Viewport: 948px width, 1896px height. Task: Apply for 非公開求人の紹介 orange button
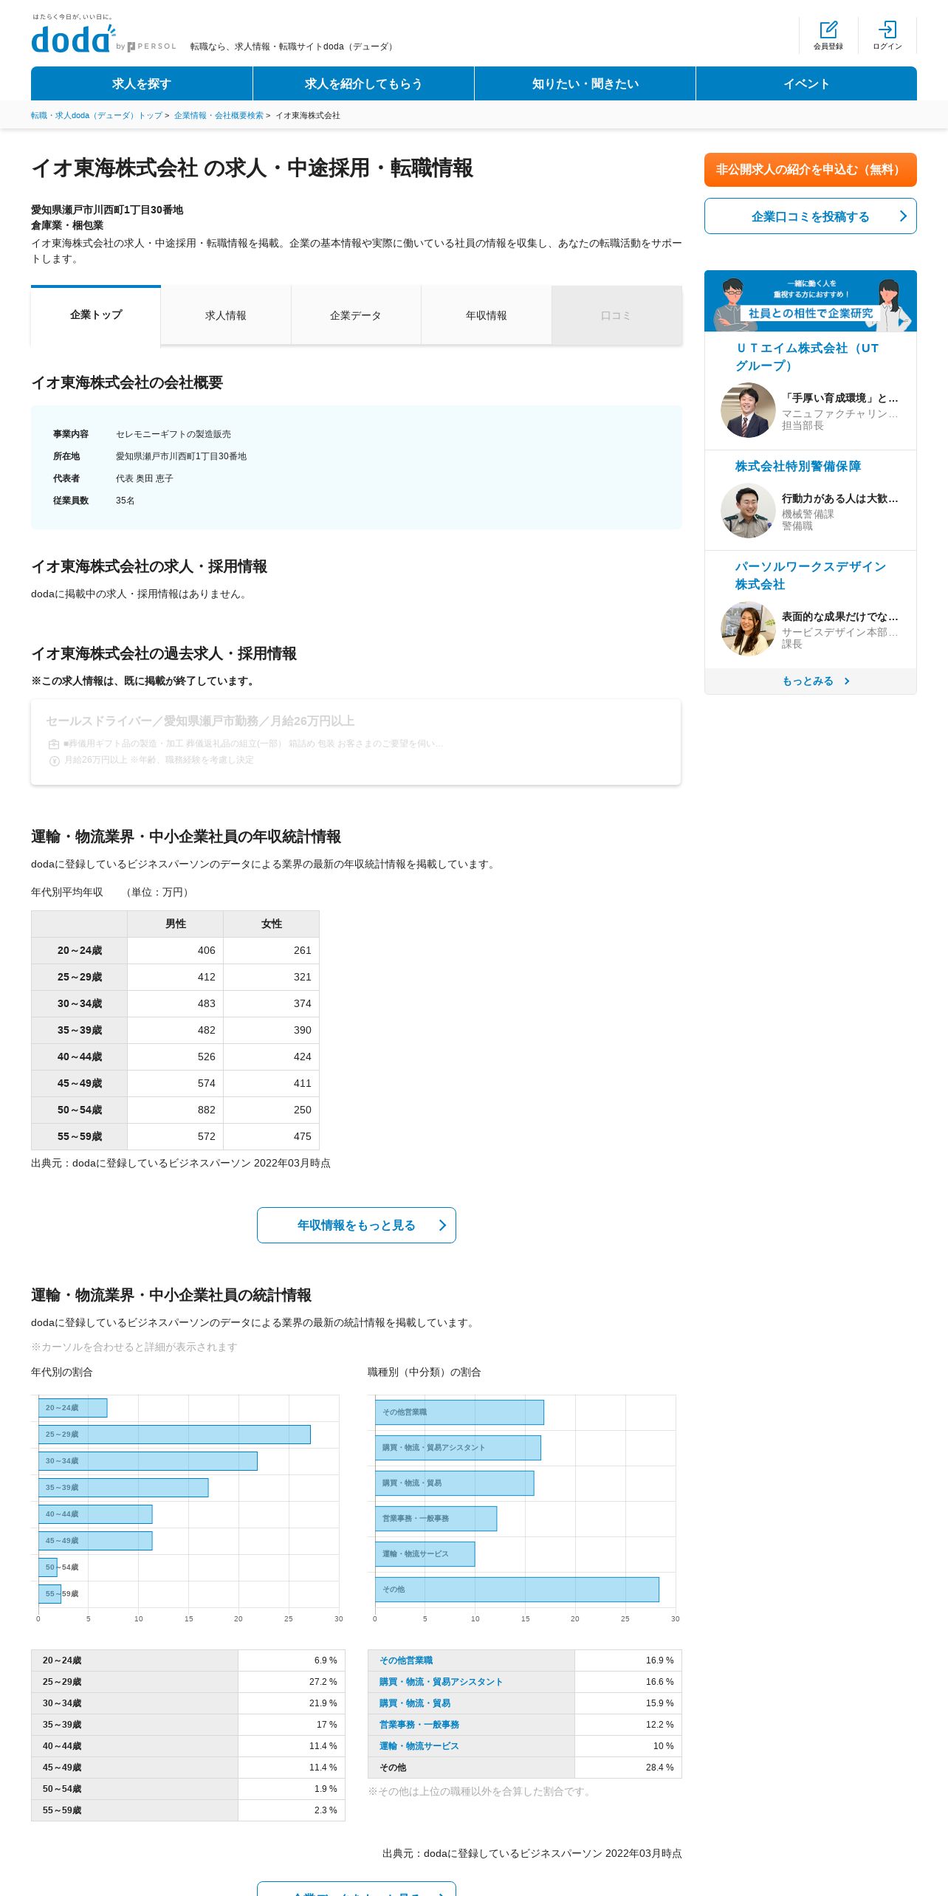click(811, 170)
